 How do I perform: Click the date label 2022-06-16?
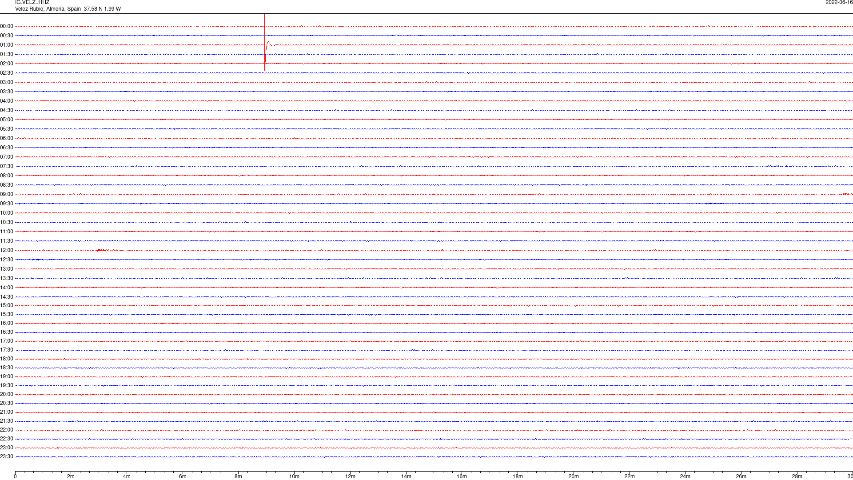839,2
